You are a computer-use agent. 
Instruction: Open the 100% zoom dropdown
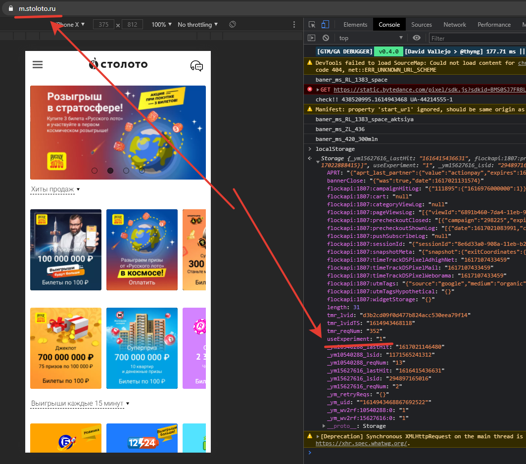(161, 25)
